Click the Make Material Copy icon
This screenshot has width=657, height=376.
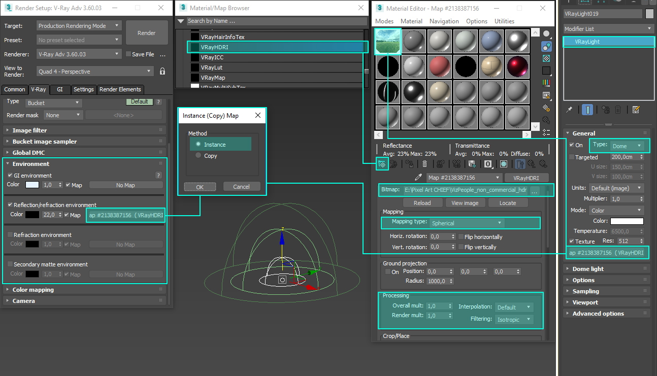pos(441,164)
